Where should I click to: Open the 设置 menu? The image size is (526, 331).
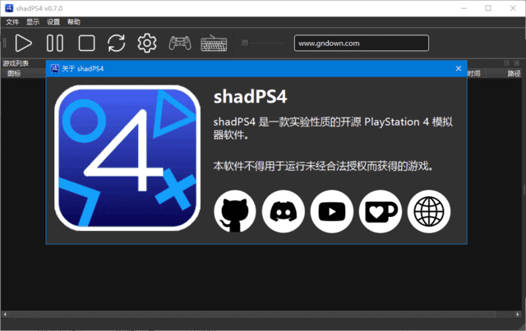point(53,21)
